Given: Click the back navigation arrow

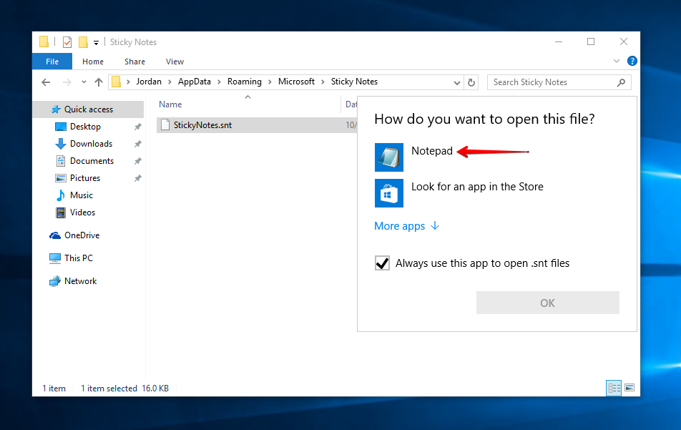Looking at the screenshot, I should 46,82.
